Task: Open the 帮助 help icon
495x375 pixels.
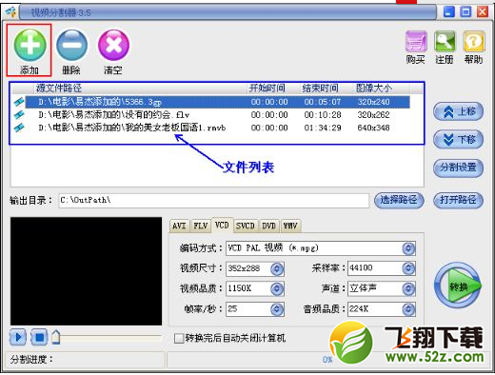Action: [x=474, y=42]
